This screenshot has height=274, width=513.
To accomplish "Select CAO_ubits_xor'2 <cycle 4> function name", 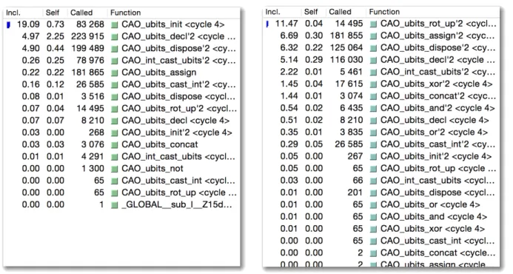I will coord(436,84).
